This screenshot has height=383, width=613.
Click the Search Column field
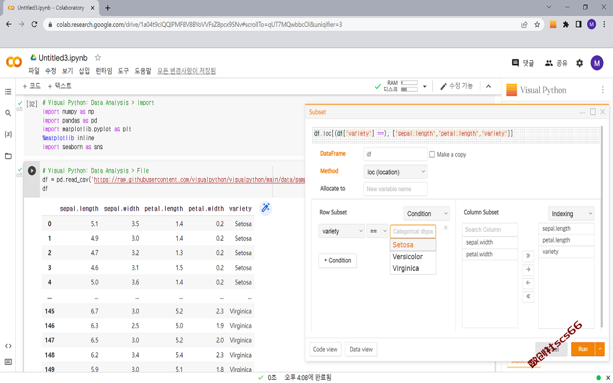[490, 229]
